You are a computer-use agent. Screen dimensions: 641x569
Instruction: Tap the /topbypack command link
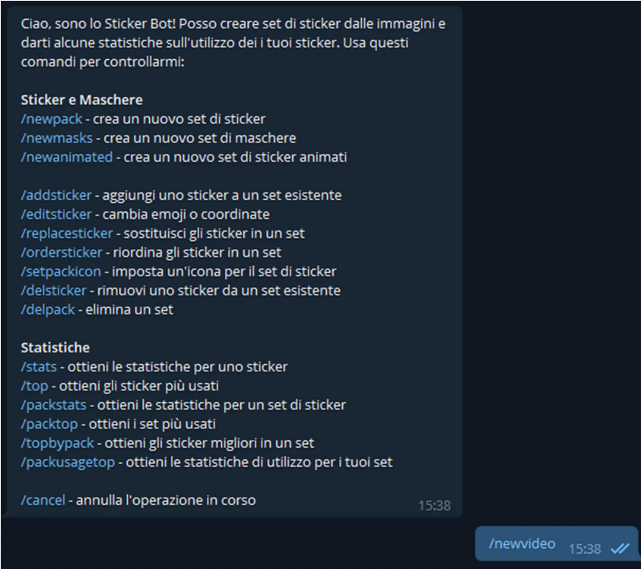57,443
